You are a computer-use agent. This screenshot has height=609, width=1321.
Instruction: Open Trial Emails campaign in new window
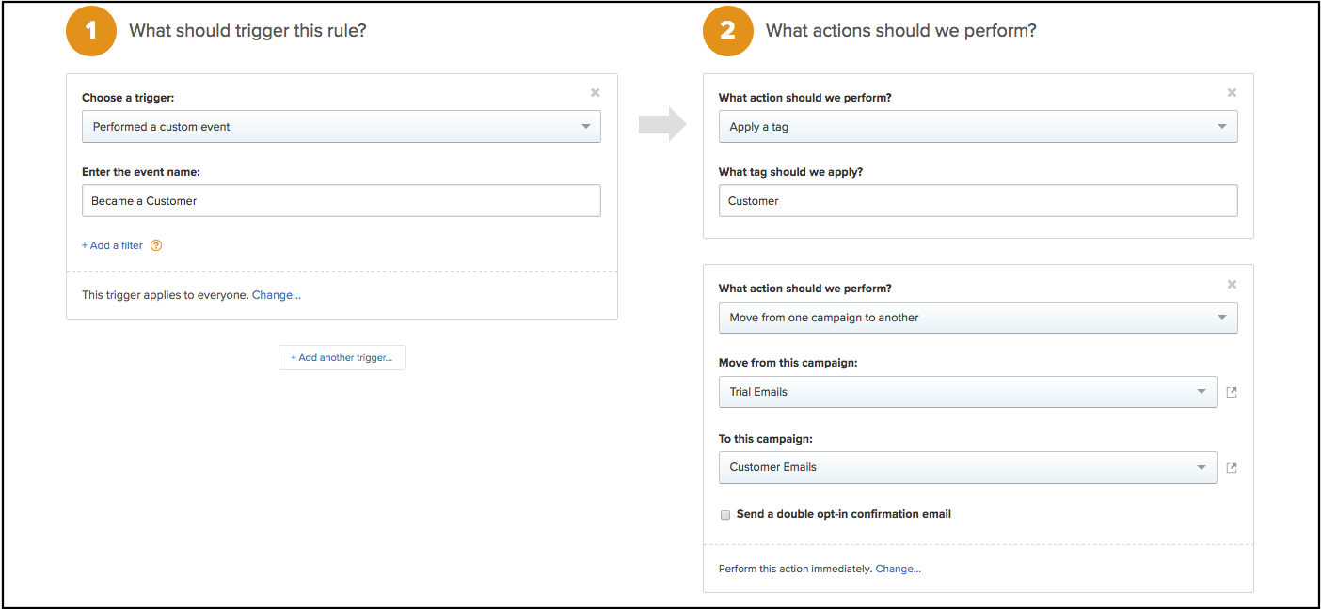coord(1232,392)
